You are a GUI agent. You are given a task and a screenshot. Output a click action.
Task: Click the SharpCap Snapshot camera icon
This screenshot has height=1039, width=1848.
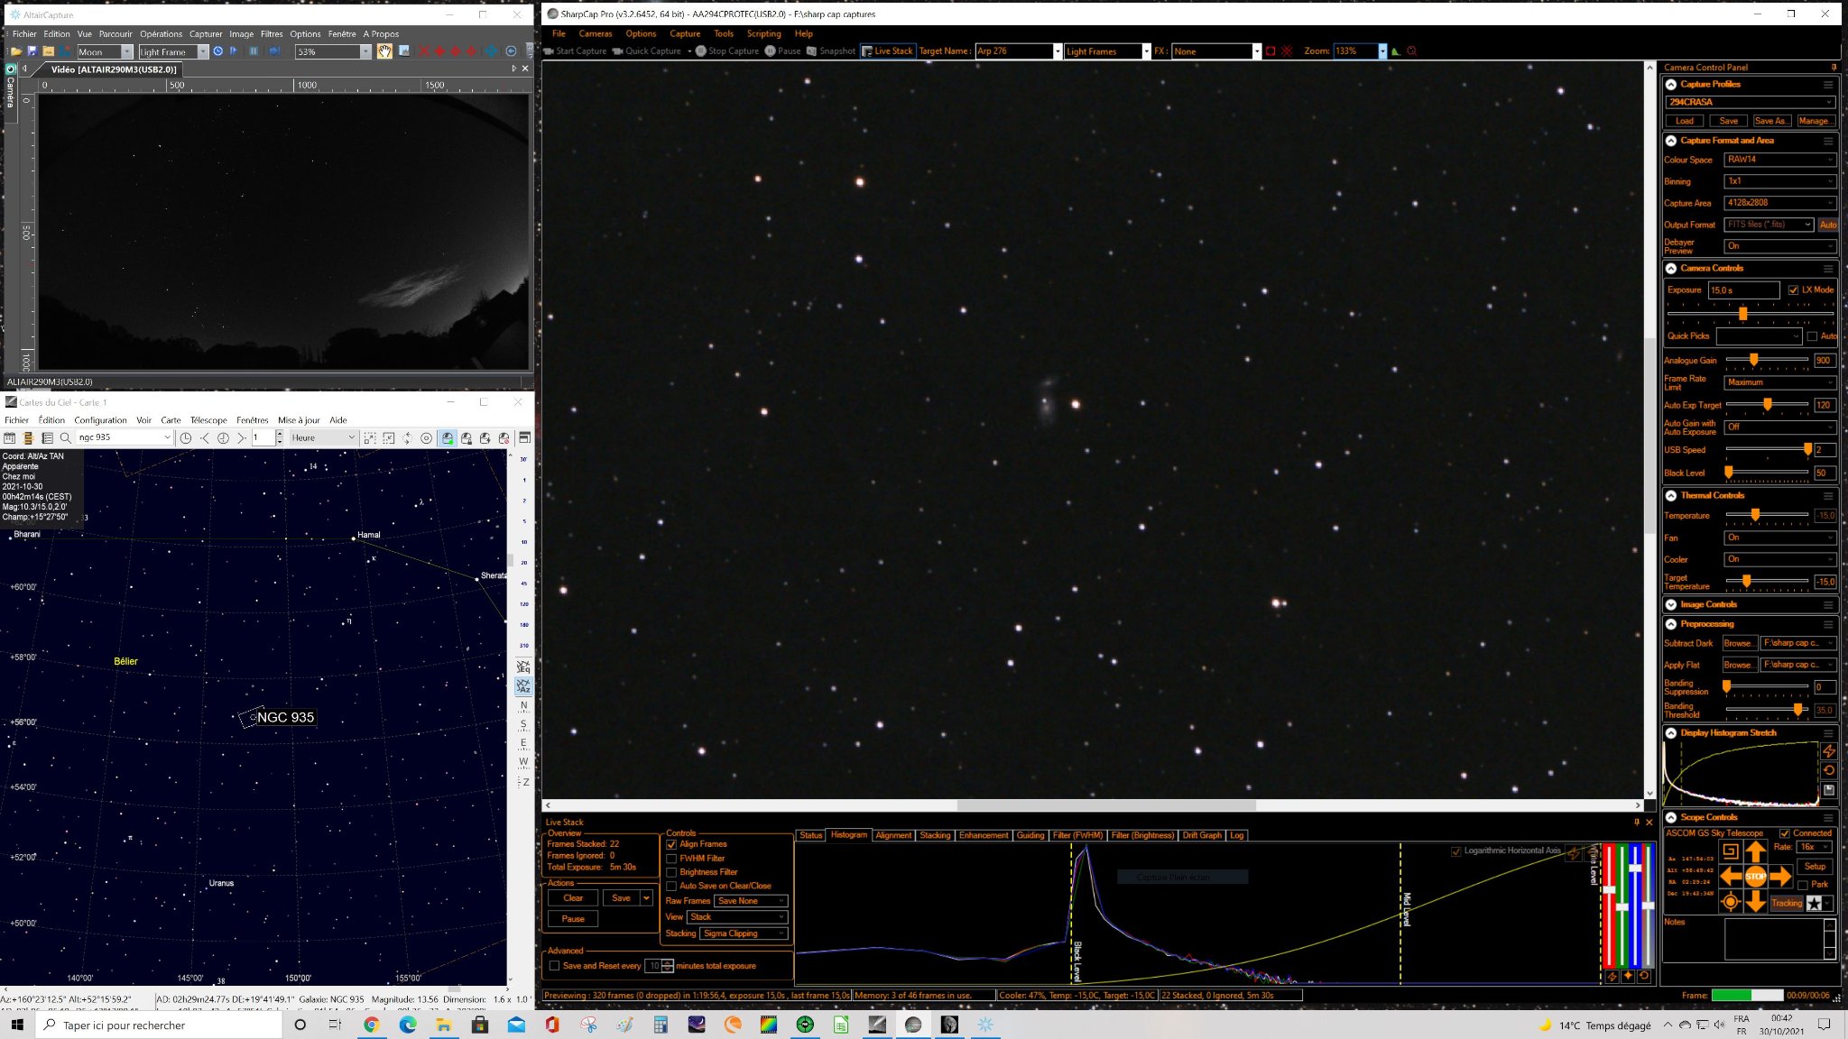tap(812, 51)
